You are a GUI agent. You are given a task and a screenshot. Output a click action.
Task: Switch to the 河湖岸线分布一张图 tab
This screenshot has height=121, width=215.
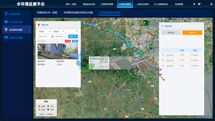tap(47, 13)
